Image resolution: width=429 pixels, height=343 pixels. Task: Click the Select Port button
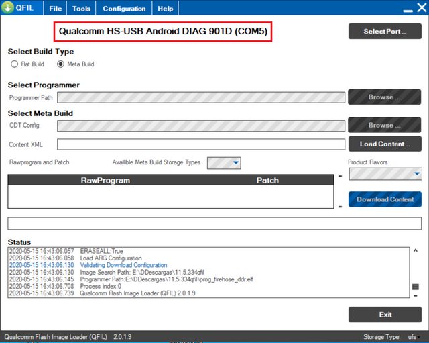coord(385,32)
